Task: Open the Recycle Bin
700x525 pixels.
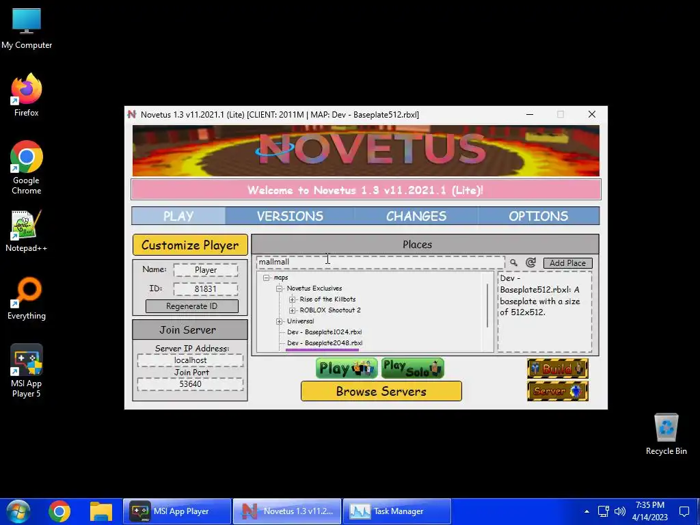Action: tap(666, 434)
